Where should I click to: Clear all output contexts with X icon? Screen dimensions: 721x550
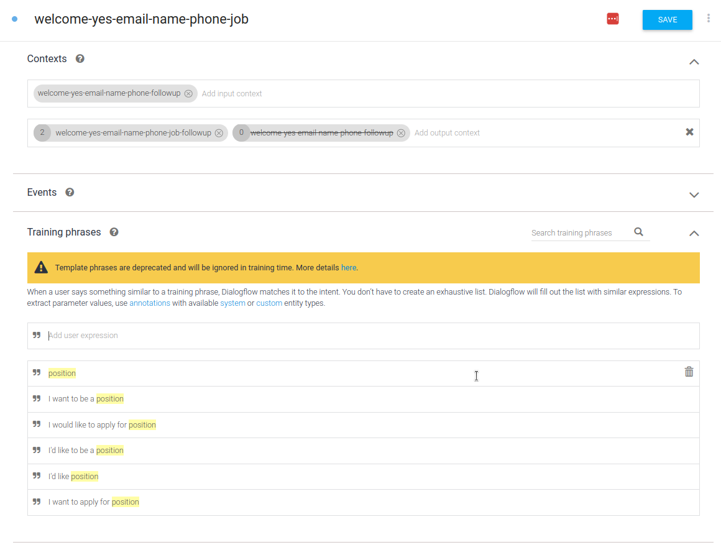pos(689,132)
